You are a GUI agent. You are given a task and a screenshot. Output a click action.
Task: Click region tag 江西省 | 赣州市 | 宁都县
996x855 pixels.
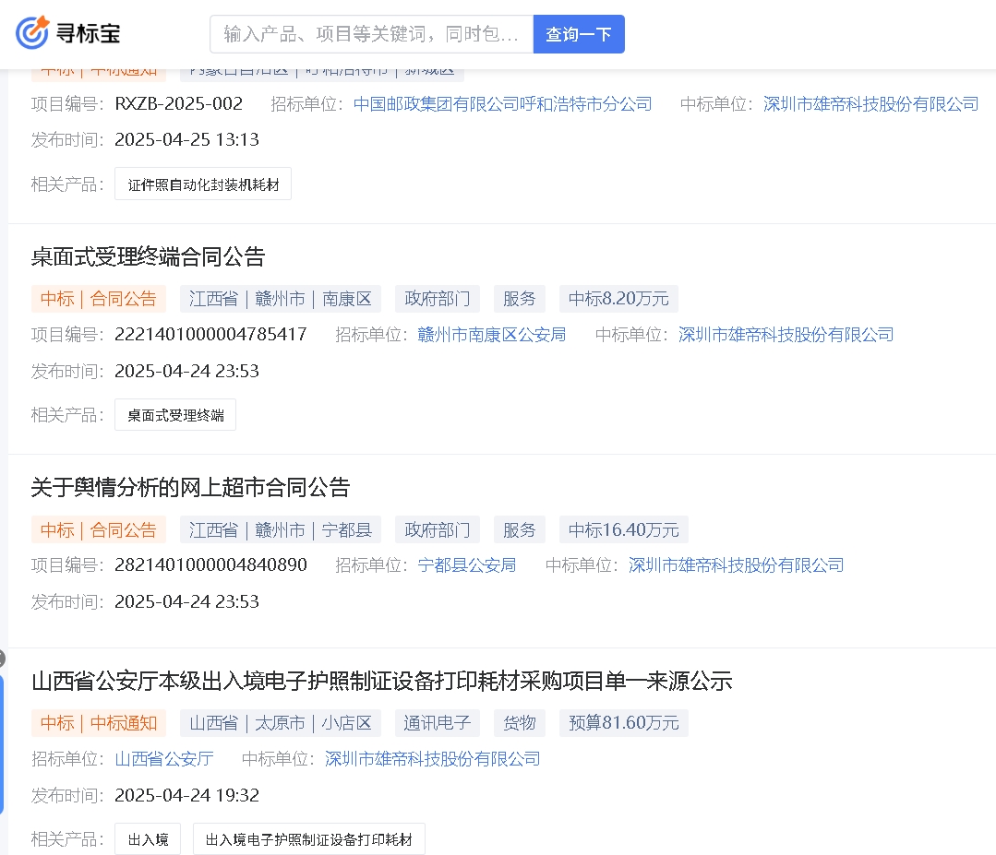pyautogui.click(x=280, y=530)
